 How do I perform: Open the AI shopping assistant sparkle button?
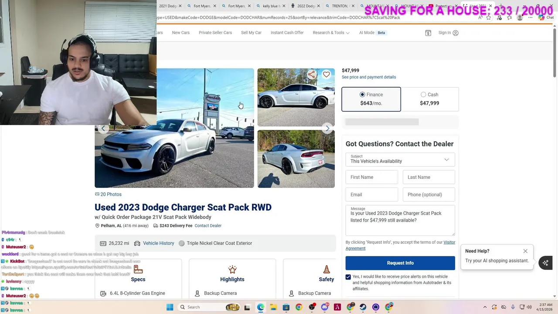click(545, 263)
